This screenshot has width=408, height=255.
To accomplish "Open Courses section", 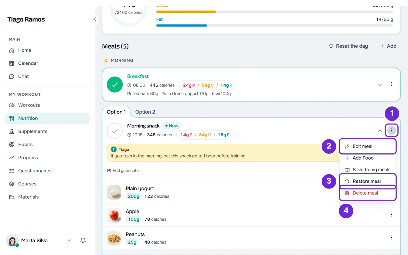I will click(x=47, y=184).
